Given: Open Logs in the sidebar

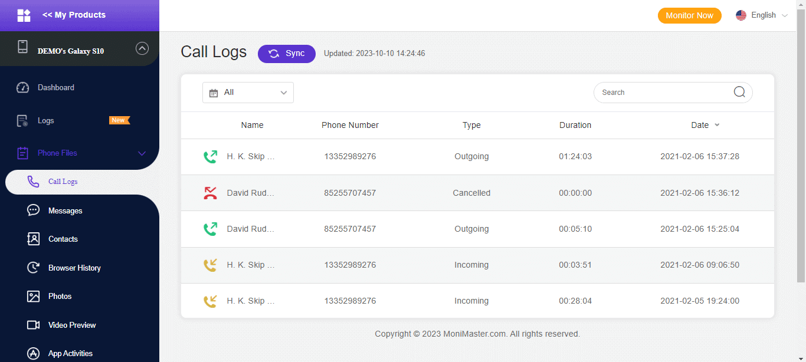Looking at the screenshot, I should click(46, 121).
